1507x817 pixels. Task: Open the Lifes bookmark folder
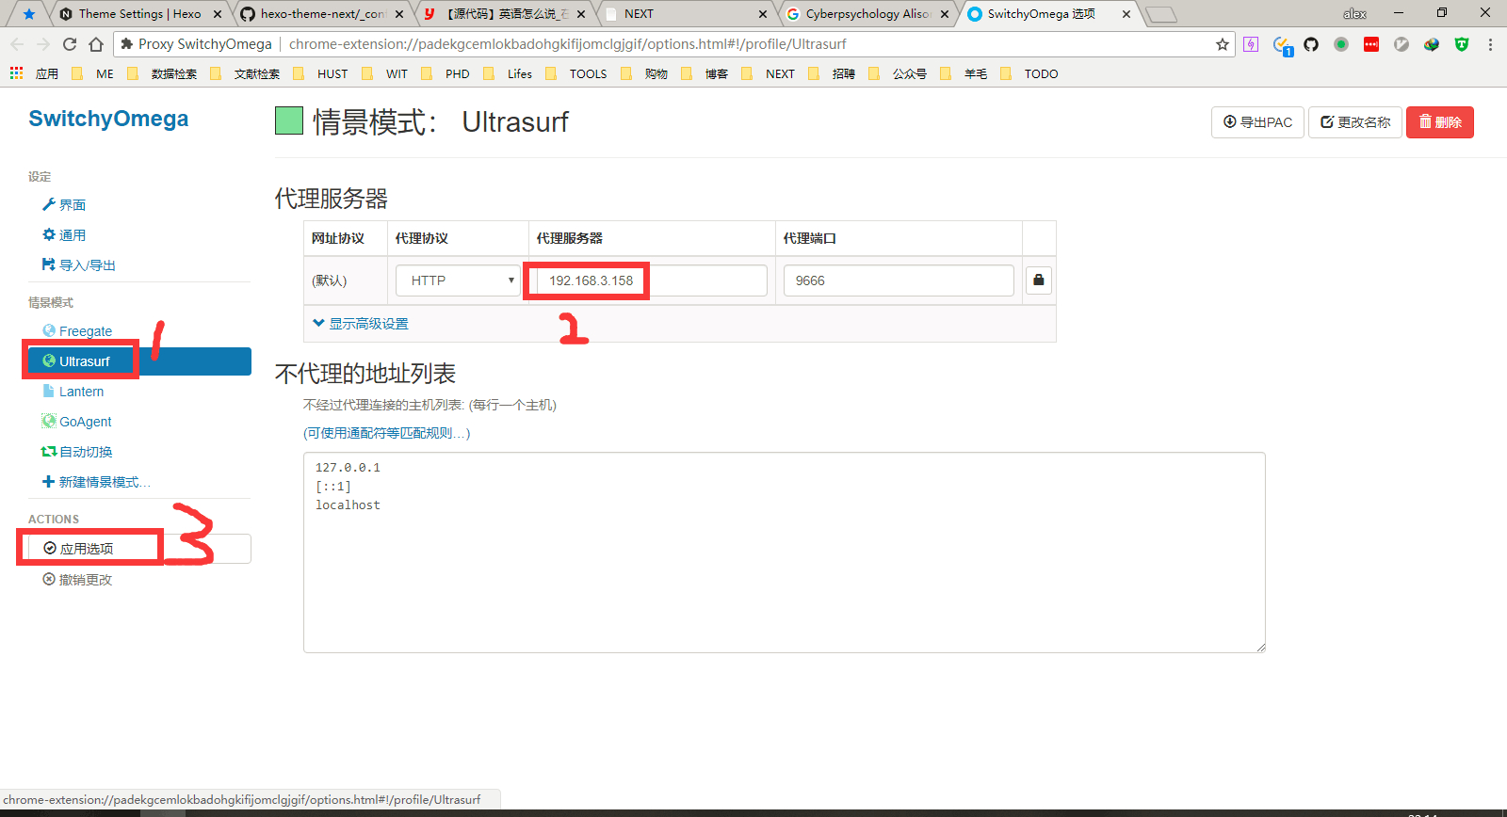click(x=508, y=73)
